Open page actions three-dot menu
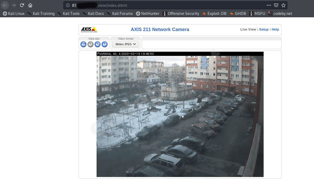The image size is (314, 189). (269, 5)
